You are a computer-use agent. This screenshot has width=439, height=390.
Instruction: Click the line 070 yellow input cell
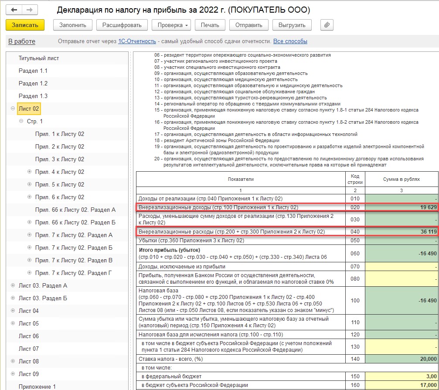point(402,267)
